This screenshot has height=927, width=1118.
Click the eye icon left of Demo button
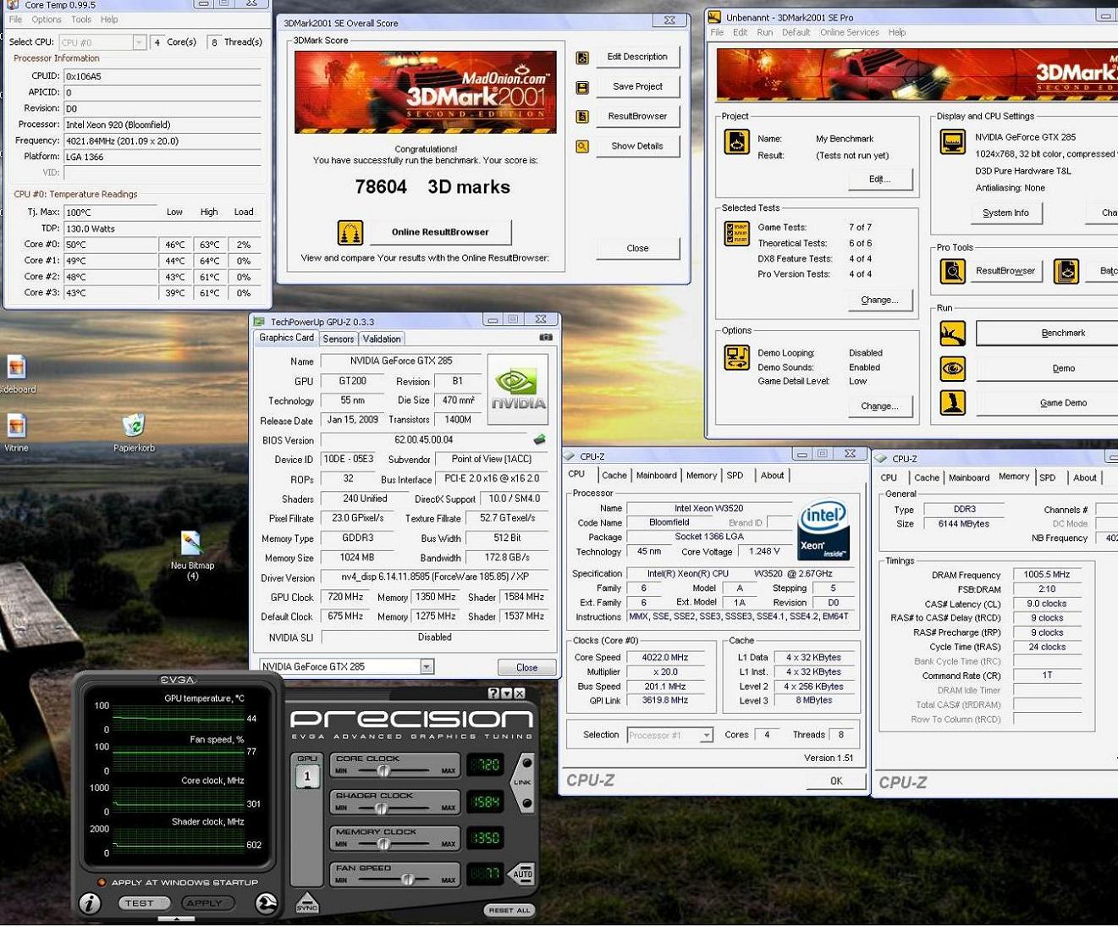(953, 368)
